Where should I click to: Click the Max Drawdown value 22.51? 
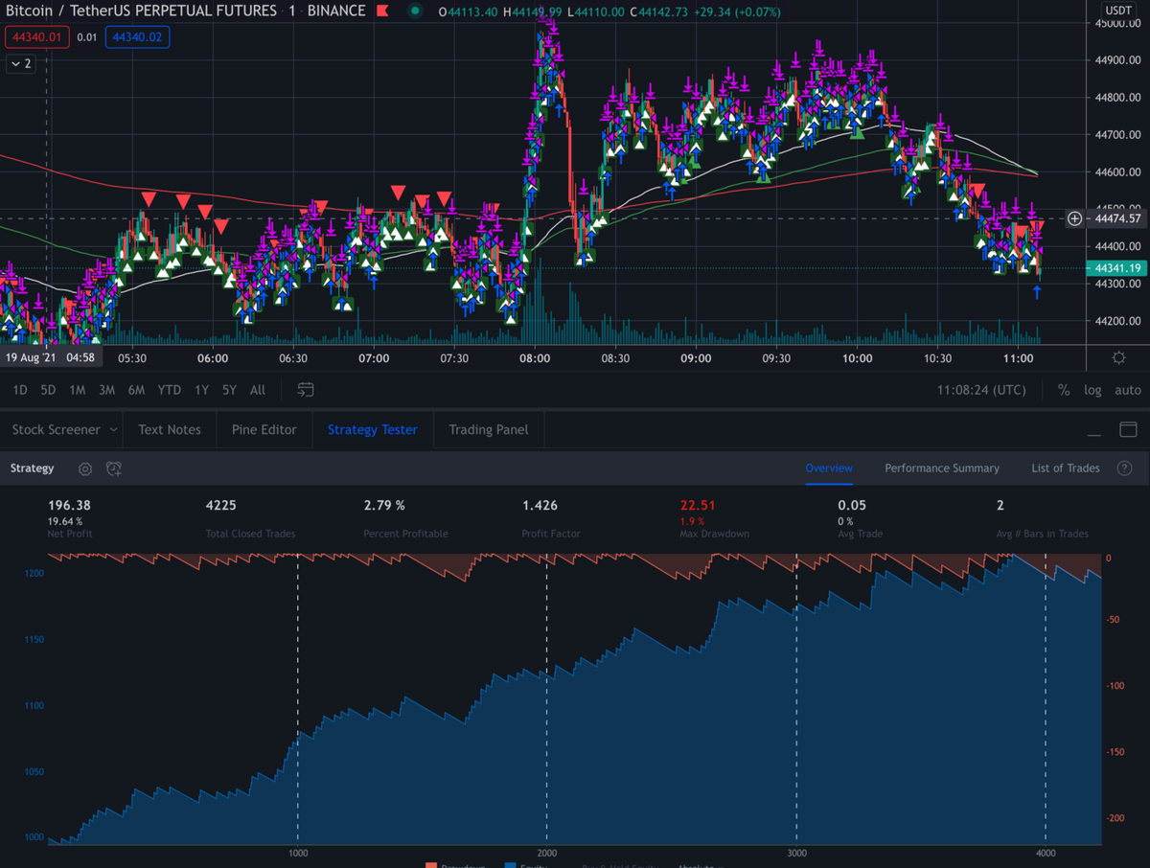698,505
